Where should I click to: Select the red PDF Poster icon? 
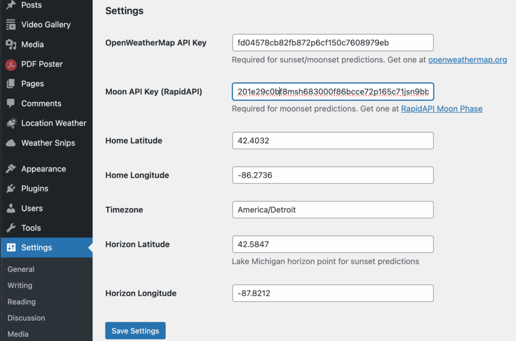(x=11, y=65)
